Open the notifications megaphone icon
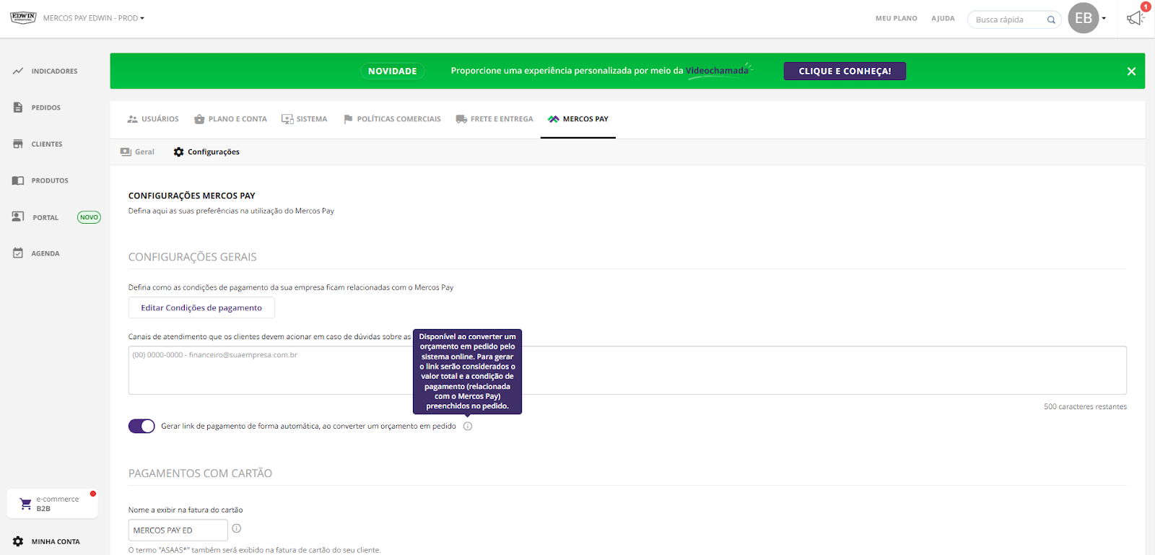1155x555 pixels. click(x=1136, y=18)
